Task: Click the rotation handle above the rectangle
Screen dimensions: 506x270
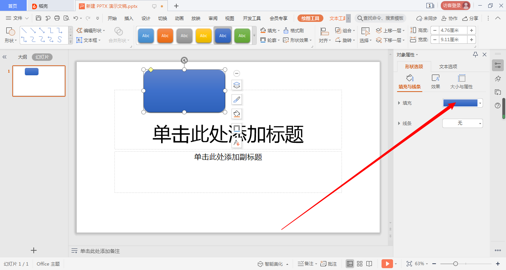Action: pos(184,60)
